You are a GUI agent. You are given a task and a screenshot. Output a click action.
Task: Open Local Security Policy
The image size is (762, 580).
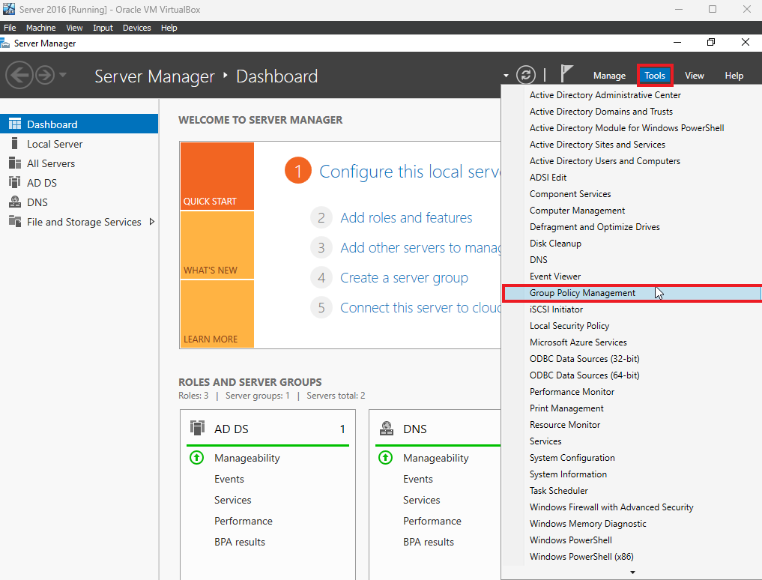[x=569, y=326]
